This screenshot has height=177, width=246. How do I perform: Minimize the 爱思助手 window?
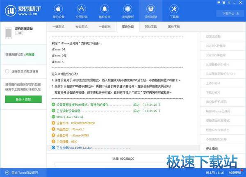click(x=235, y=2)
